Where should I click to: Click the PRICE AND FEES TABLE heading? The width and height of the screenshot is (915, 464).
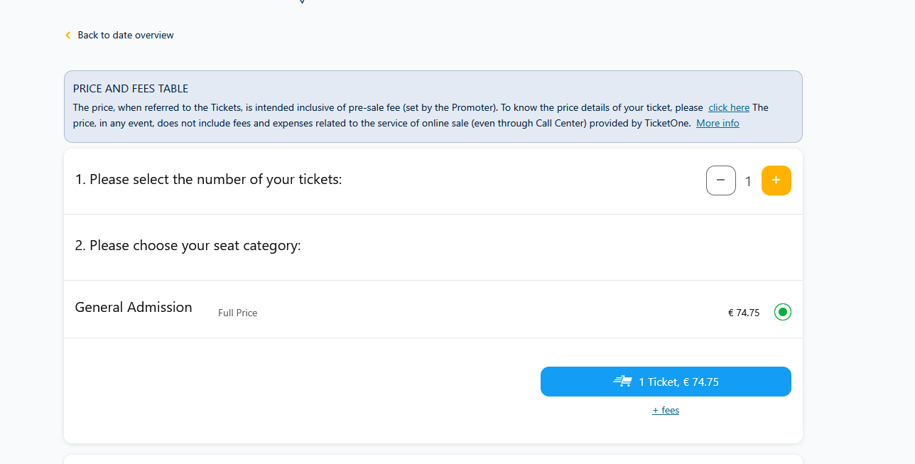pyautogui.click(x=131, y=89)
